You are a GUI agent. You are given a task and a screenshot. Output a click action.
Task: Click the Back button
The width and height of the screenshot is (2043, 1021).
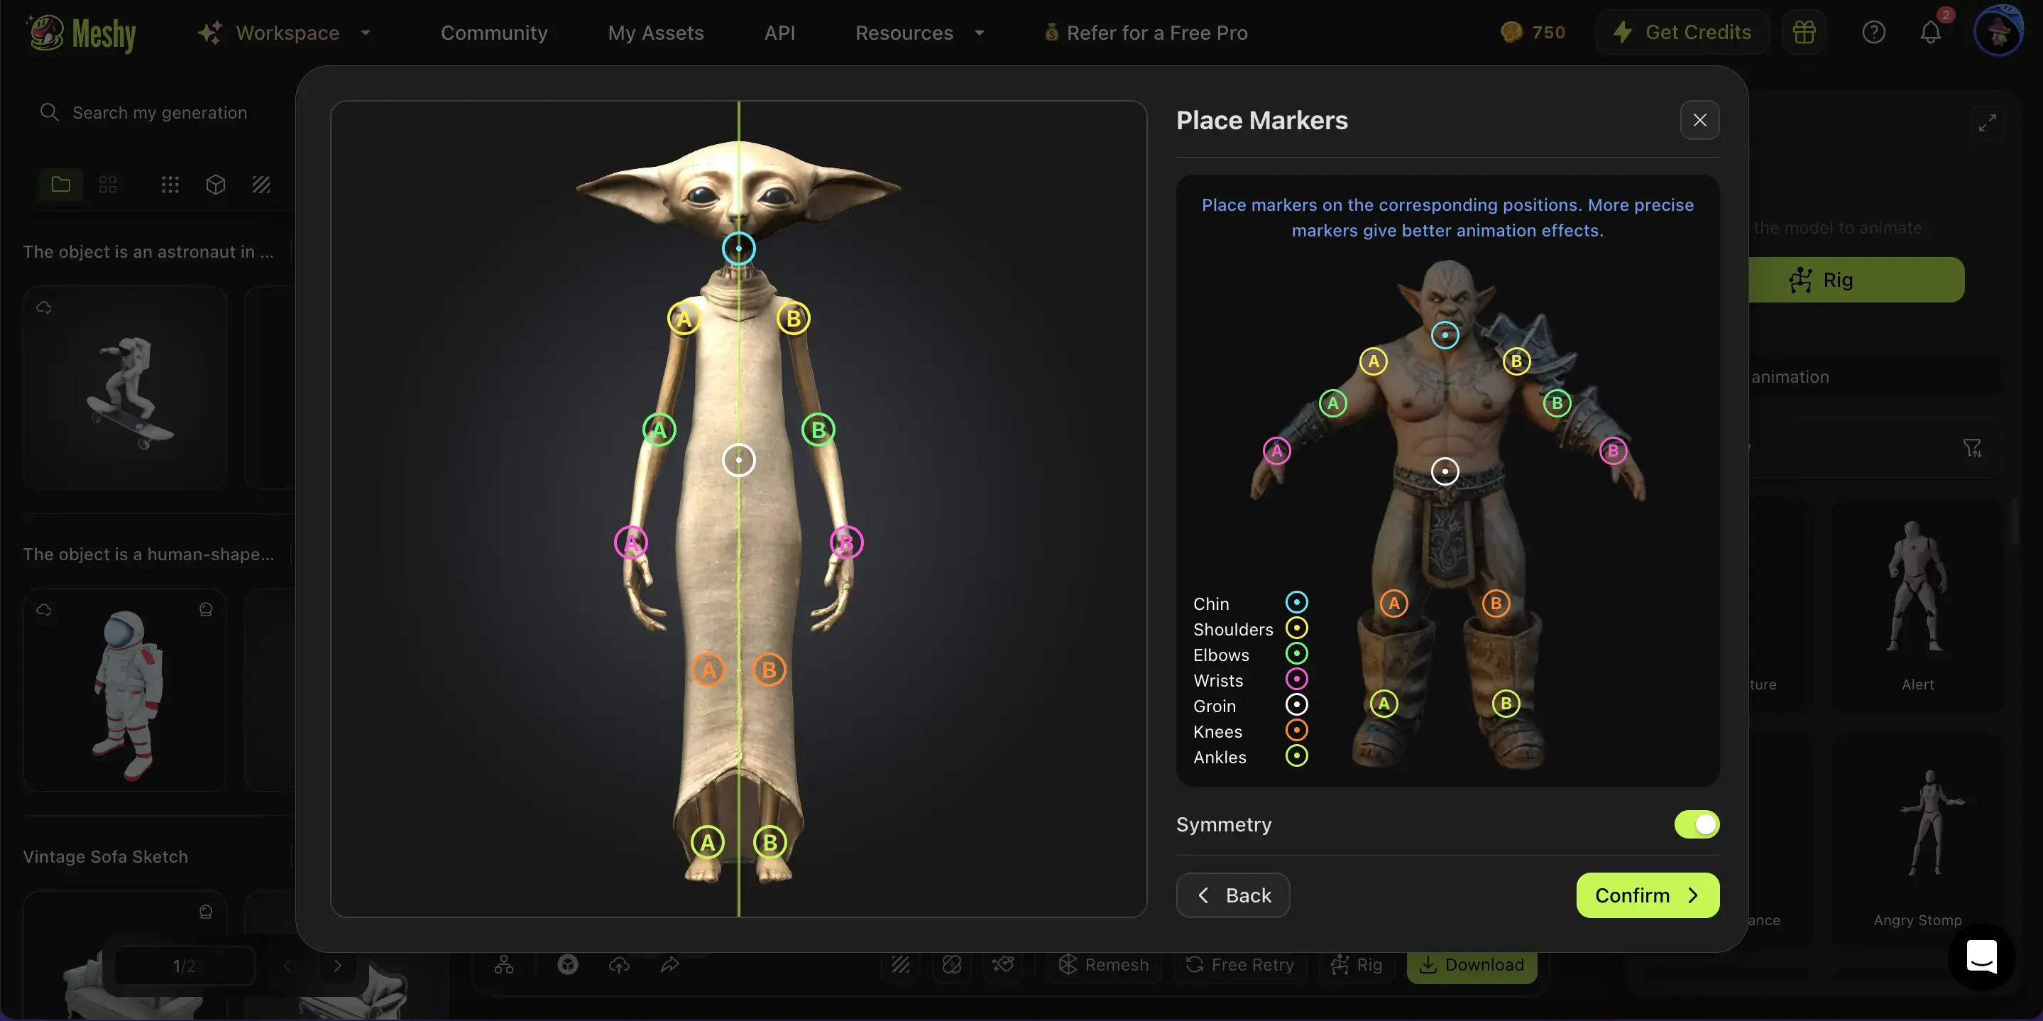tap(1232, 895)
